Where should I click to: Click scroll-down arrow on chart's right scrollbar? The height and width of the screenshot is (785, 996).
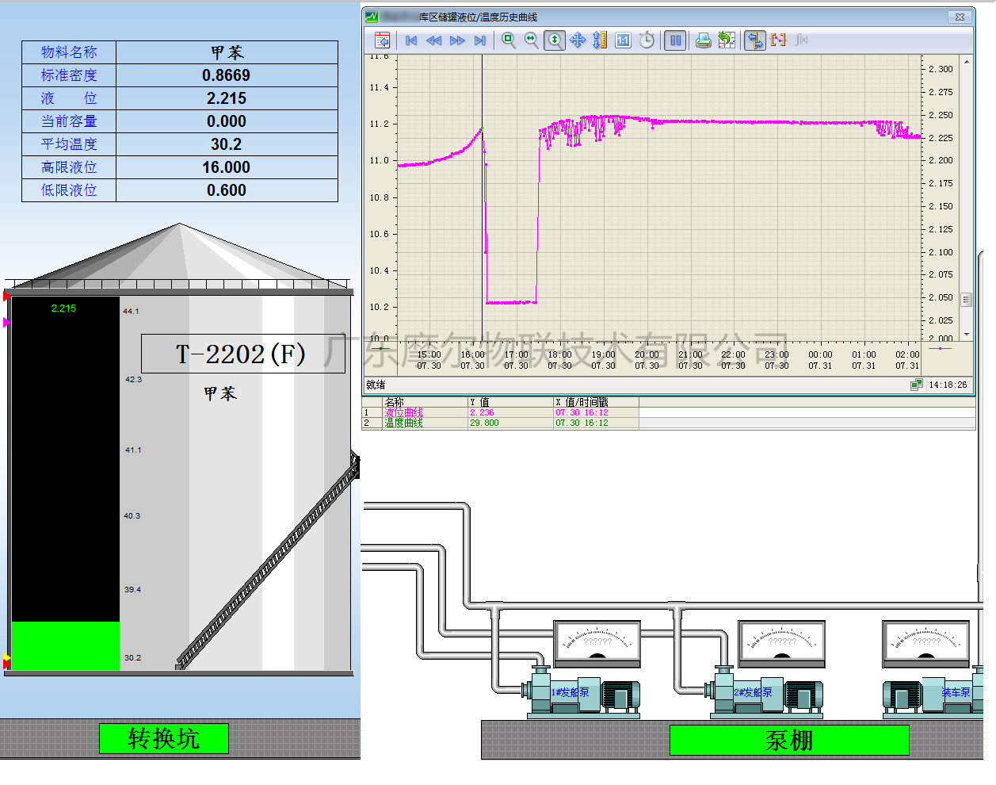coord(966,335)
